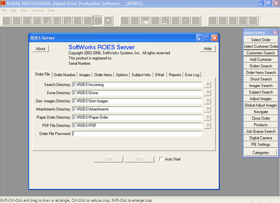The width and height of the screenshot is (280, 203).
Task: Click the Search Directory input field
Action: 137,85
